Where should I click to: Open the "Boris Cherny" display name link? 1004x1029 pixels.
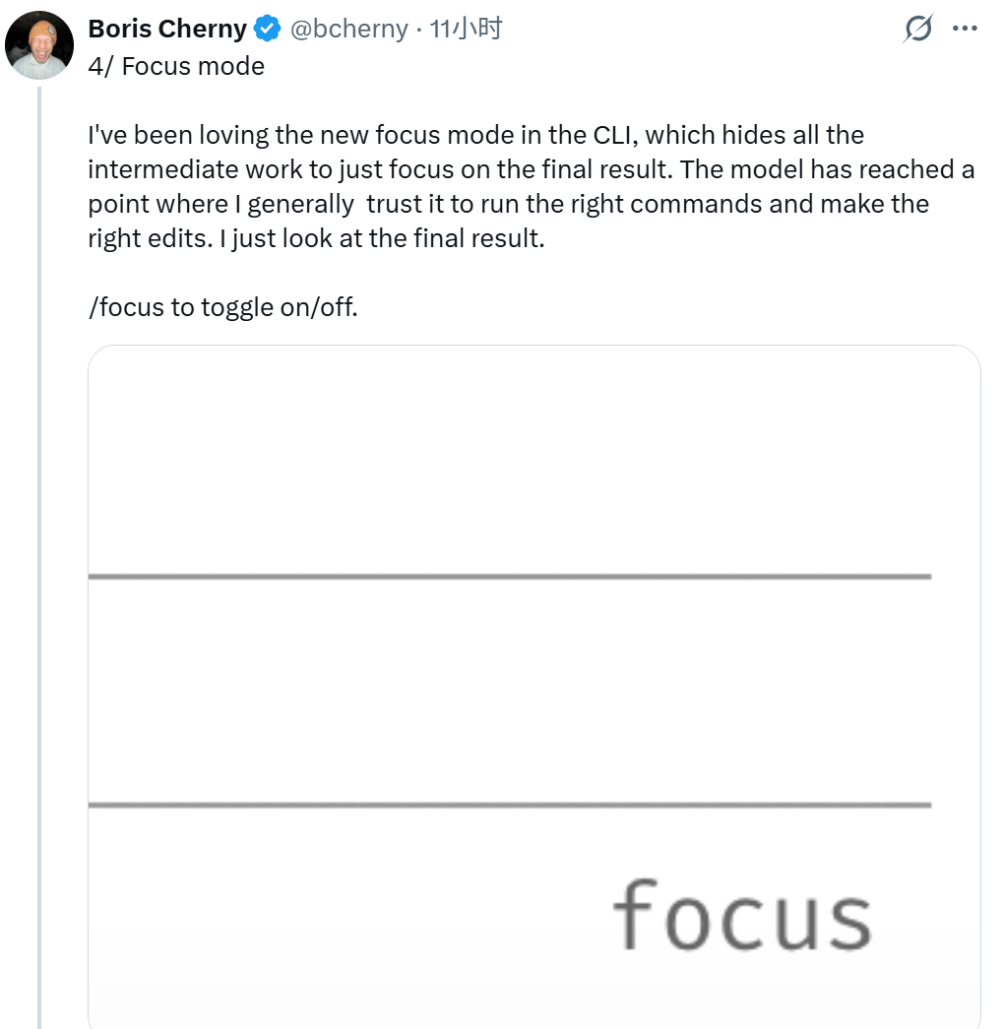click(x=167, y=30)
